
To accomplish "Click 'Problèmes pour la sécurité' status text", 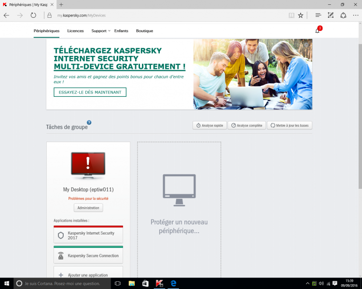I will pyautogui.click(x=88, y=198).
